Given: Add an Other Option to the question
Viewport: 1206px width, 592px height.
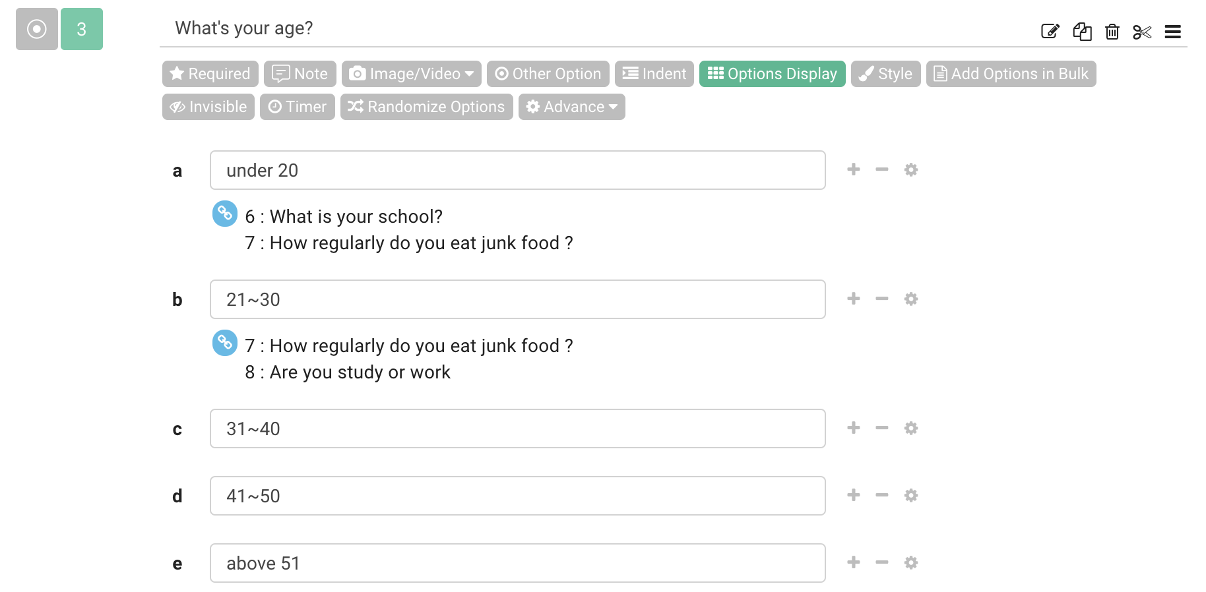Looking at the screenshot, I should click(548, 74).
